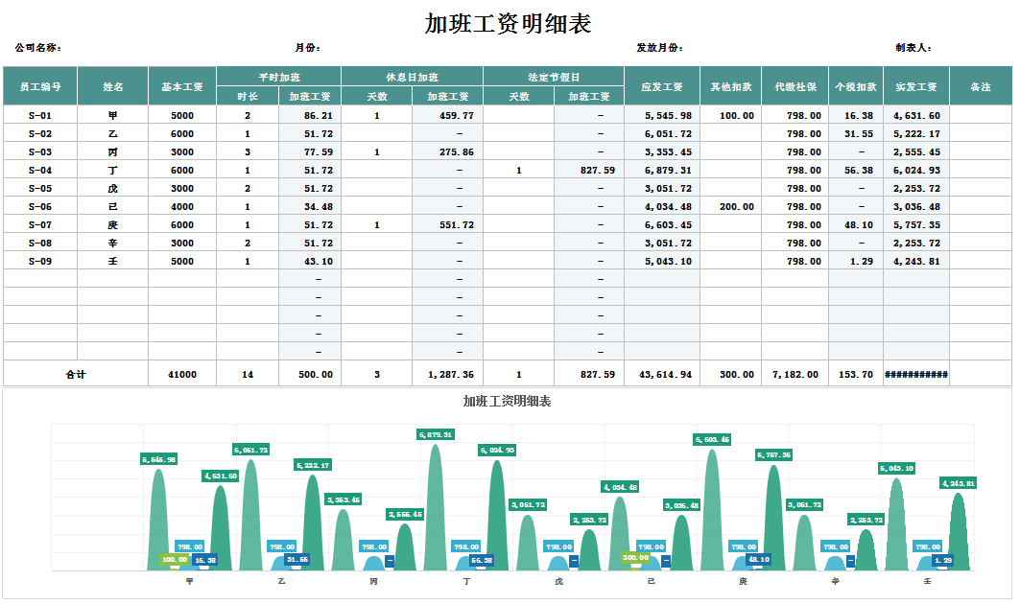Click employee ID cell S-01
The height and width of the screenshot is (604, 1020).
[40, 115]
